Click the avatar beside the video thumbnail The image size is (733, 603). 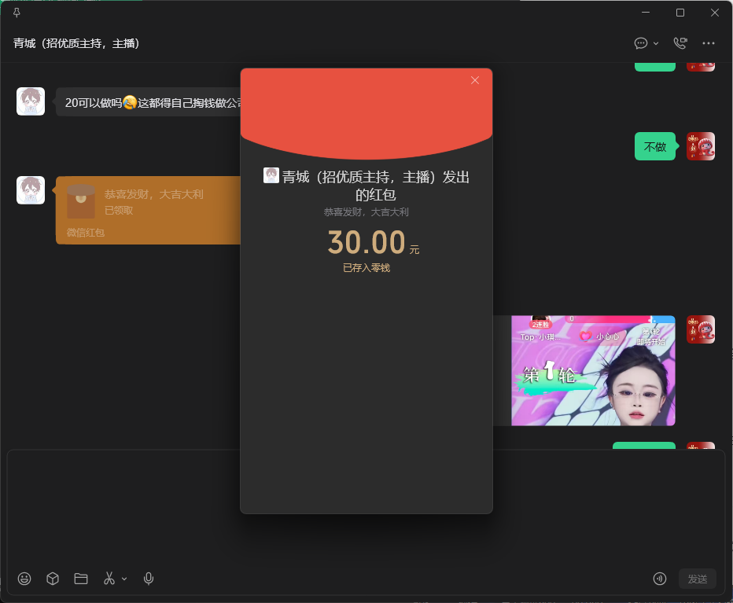701,329
